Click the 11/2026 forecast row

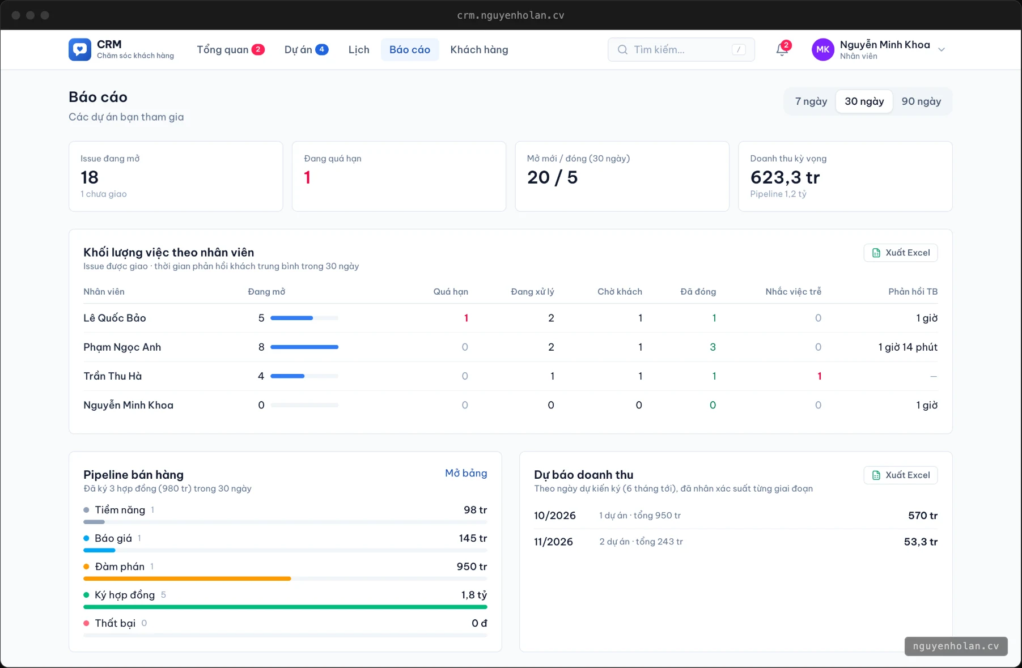736,542
